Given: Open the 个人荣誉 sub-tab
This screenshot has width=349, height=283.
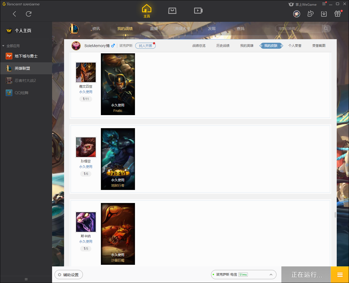Looking at the screenshot, I should tap(295, 46).
